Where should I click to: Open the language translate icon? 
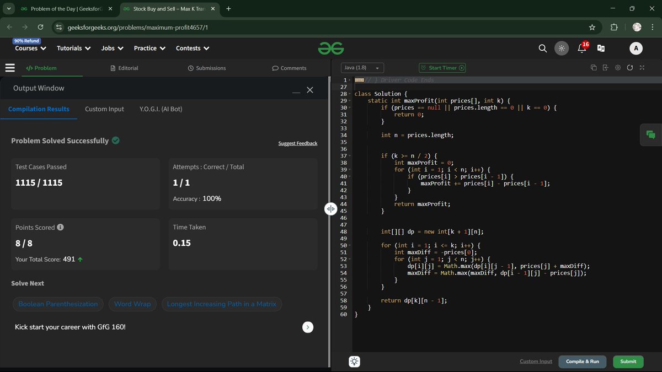tap(601, 48)
